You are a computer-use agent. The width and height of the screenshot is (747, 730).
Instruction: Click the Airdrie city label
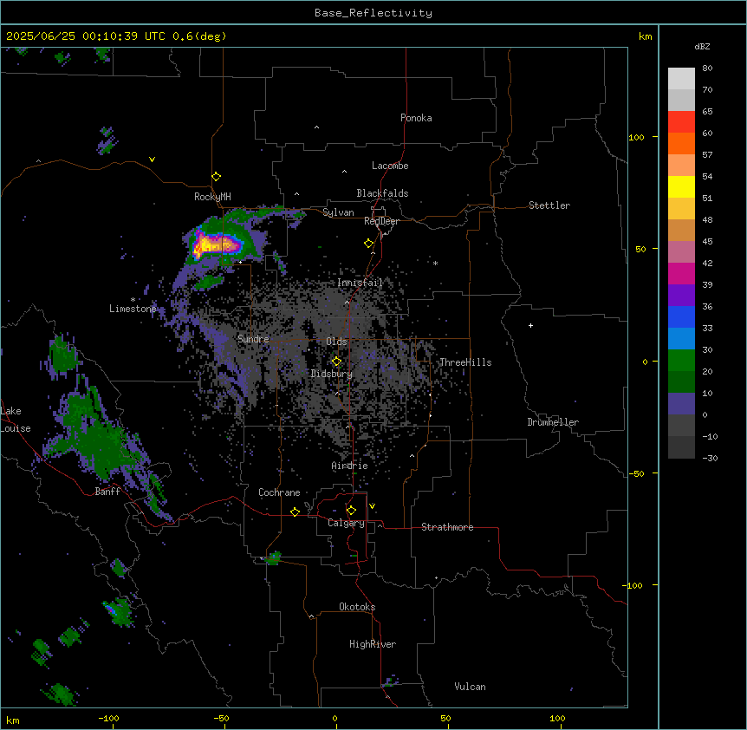coord(350,466)
